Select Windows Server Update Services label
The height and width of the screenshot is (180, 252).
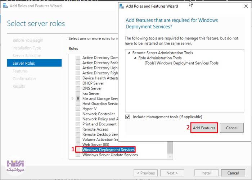(110, 155)
